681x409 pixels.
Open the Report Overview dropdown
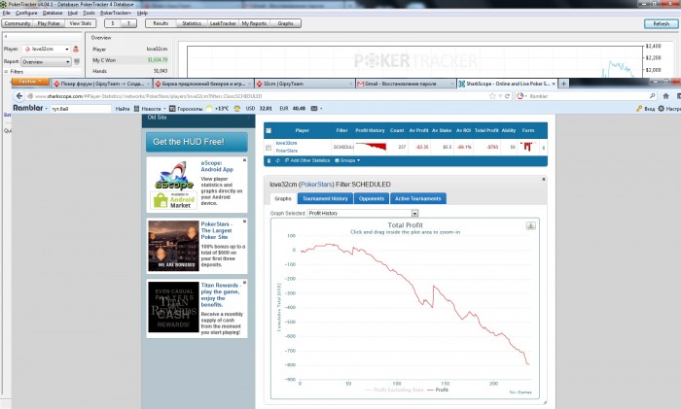pos(46,61)
